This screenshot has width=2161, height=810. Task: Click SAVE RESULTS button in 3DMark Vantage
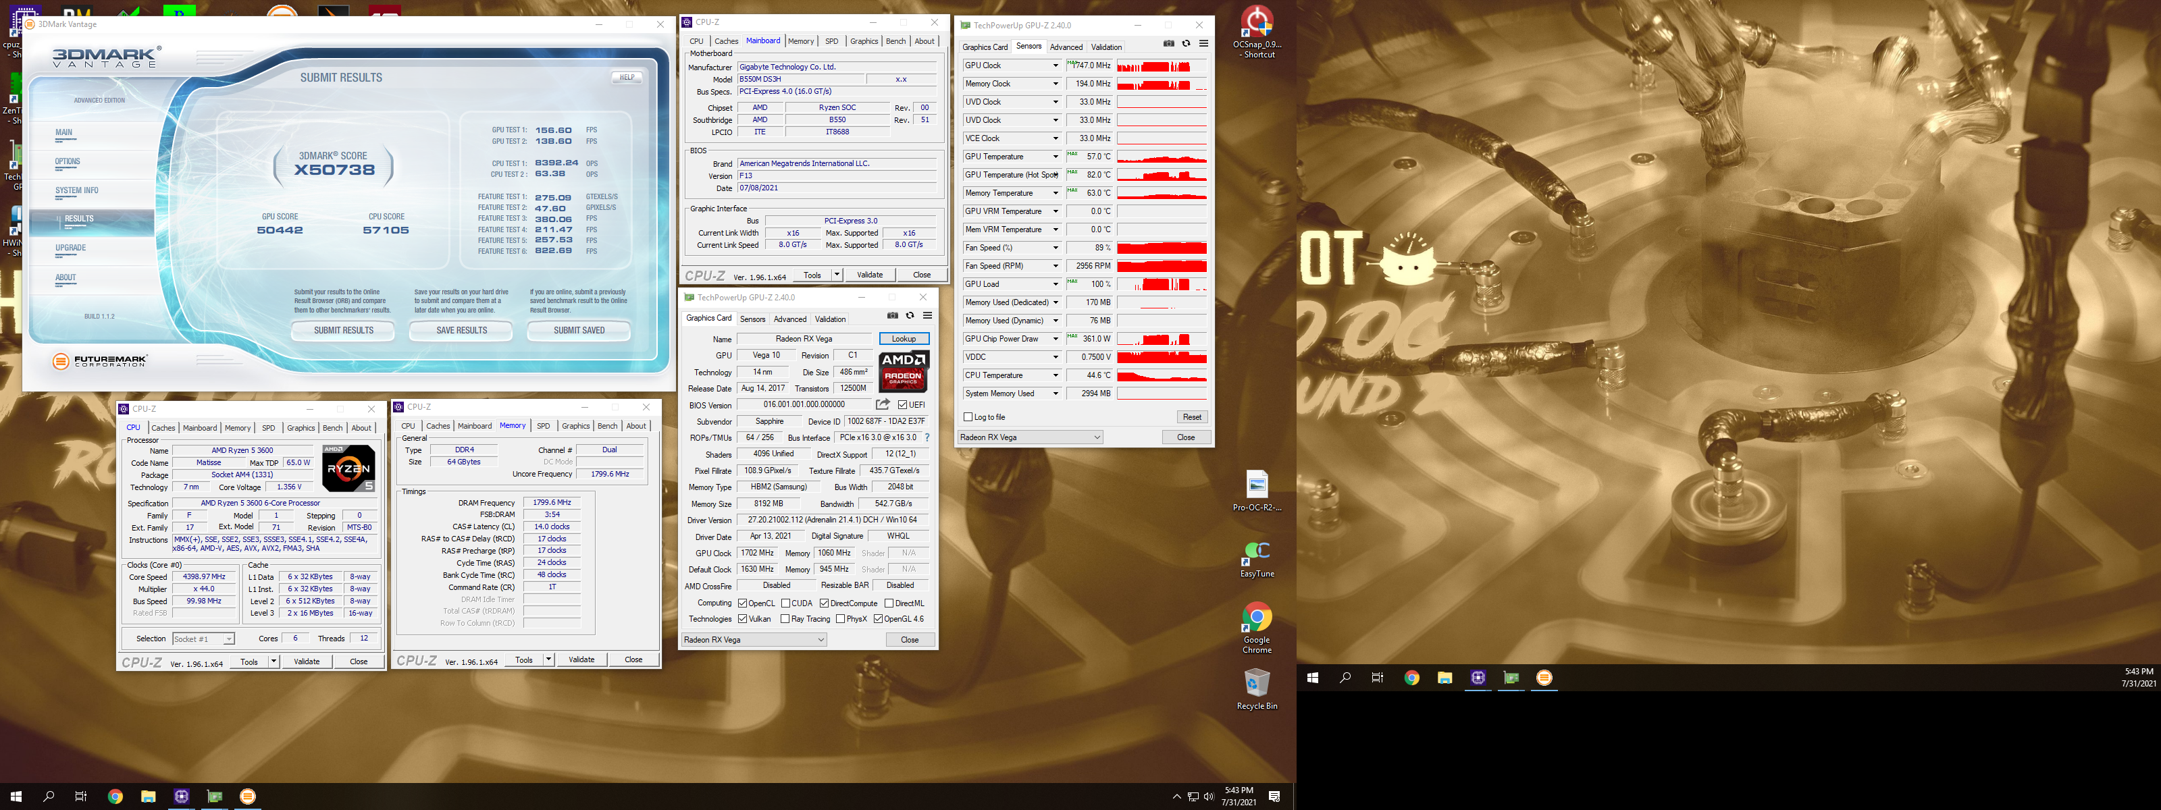(461, 330)
